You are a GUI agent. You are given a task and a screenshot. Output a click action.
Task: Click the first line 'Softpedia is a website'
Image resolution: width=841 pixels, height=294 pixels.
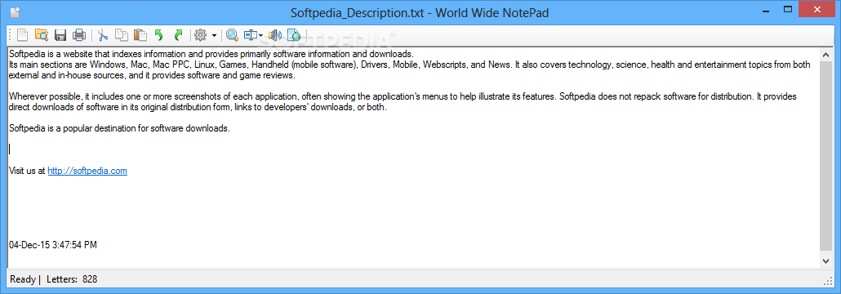tap(211, 54)
